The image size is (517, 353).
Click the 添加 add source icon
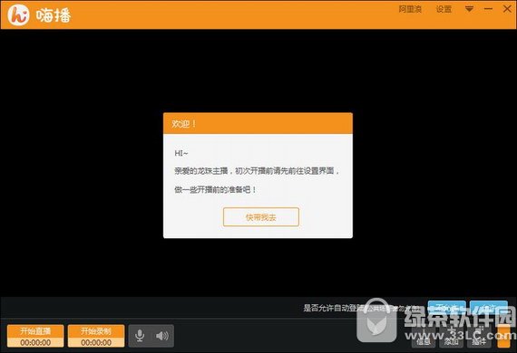click(x=451, y=336)
